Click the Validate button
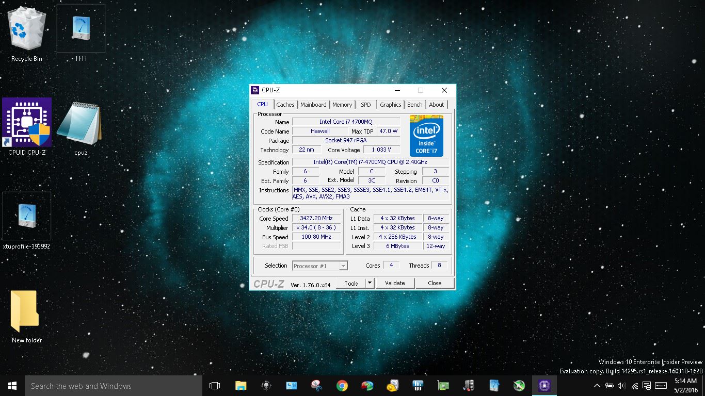This screenshot has width=705, height=396. pos(395,283)
